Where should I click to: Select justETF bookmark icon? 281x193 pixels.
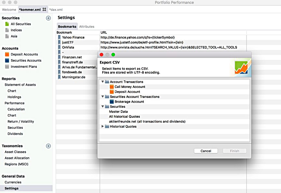pyautogui.click(x=59, y=42)
